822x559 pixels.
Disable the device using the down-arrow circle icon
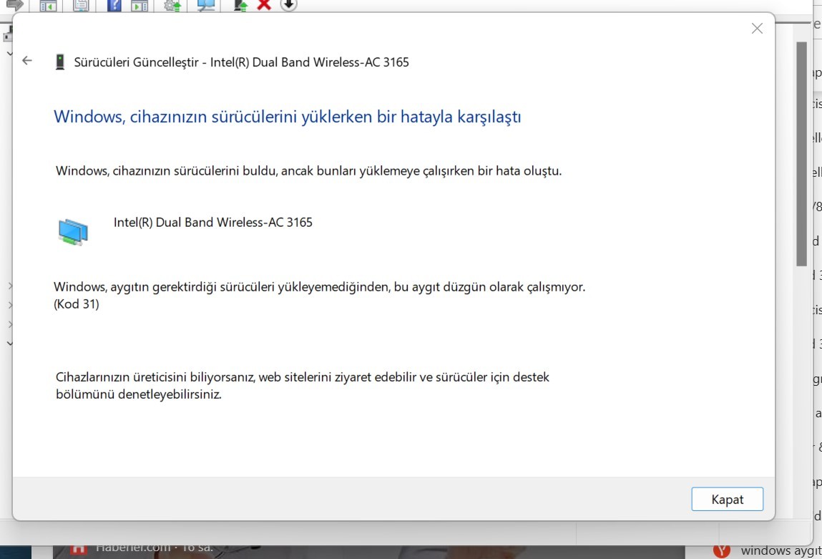pos(288,5)
